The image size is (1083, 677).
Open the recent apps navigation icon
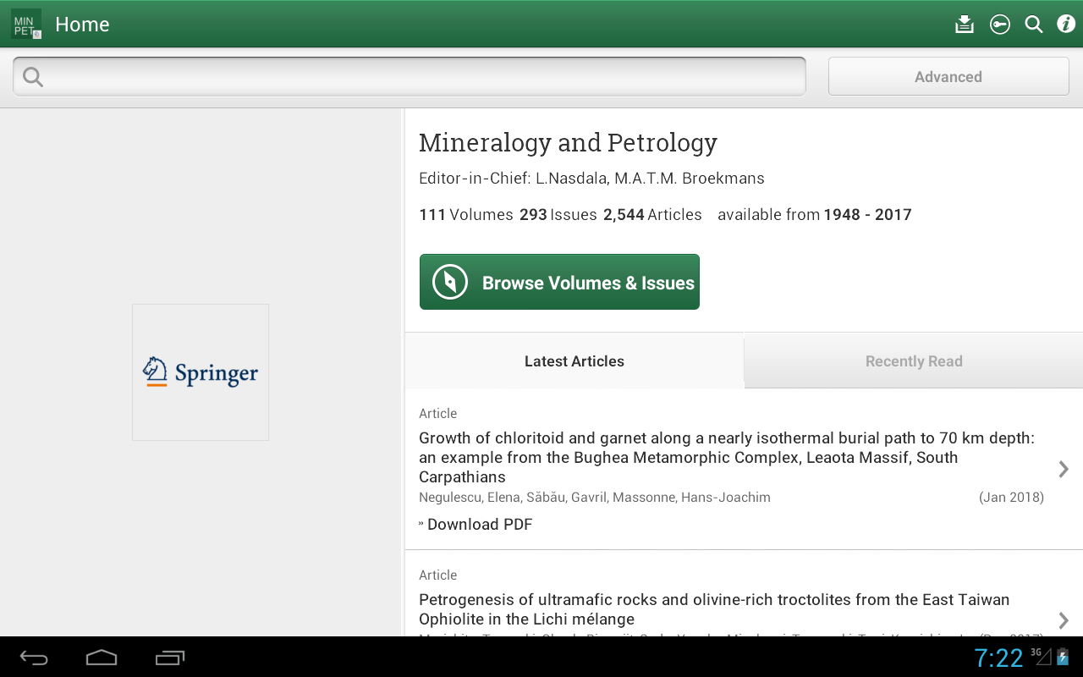point(170,658)
